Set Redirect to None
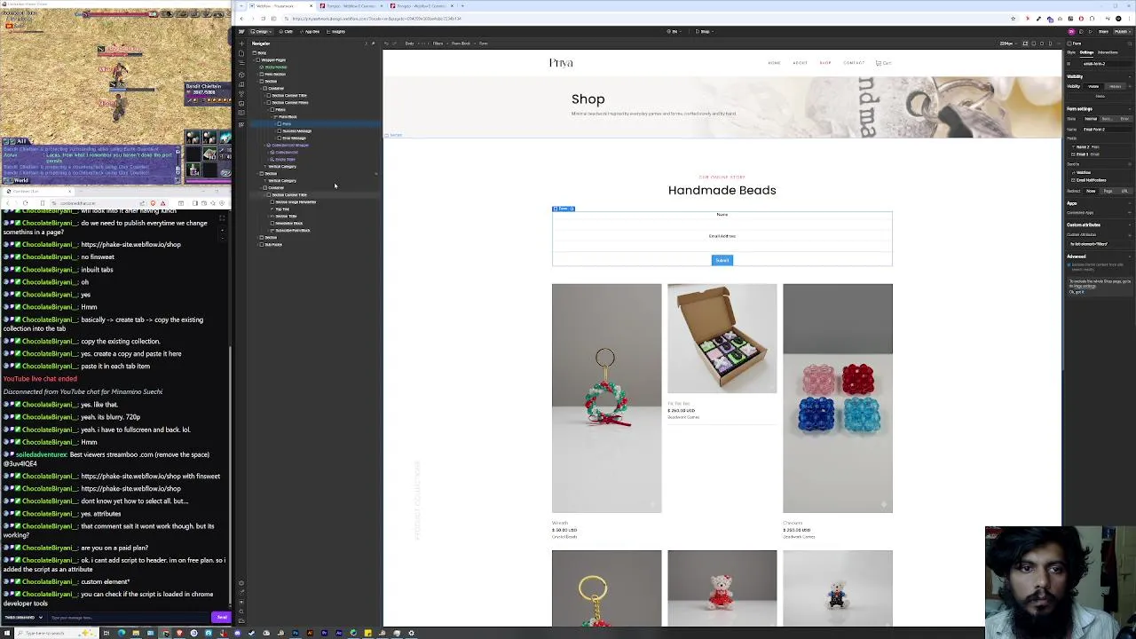The height and width of the screenshot is (639, 1136). 1091,191
